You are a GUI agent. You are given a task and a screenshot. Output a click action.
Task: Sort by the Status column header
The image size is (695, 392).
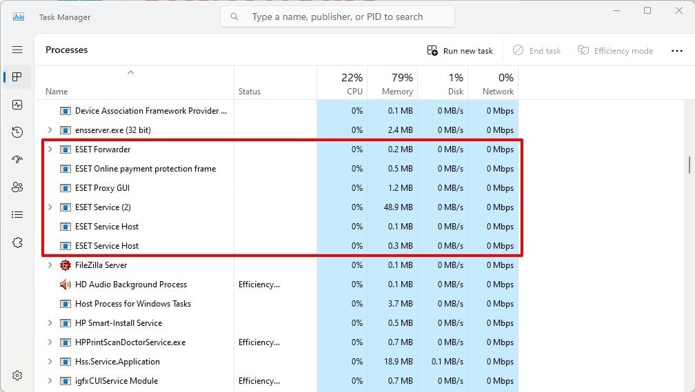pyautogui.click(x=275, y=83)
